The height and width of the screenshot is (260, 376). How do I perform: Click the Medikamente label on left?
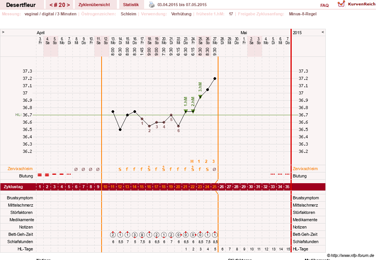pyautogui.click(x=21, y=220)
